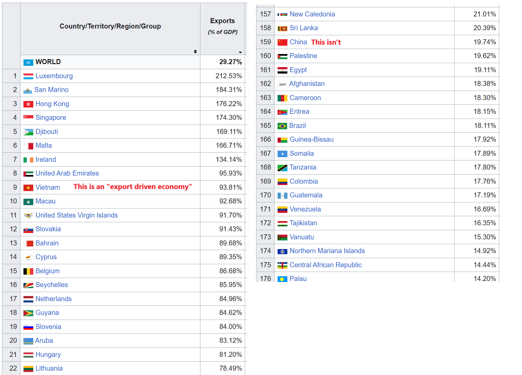Sort by Country/Territory column arrows

(x=195, y=51)
